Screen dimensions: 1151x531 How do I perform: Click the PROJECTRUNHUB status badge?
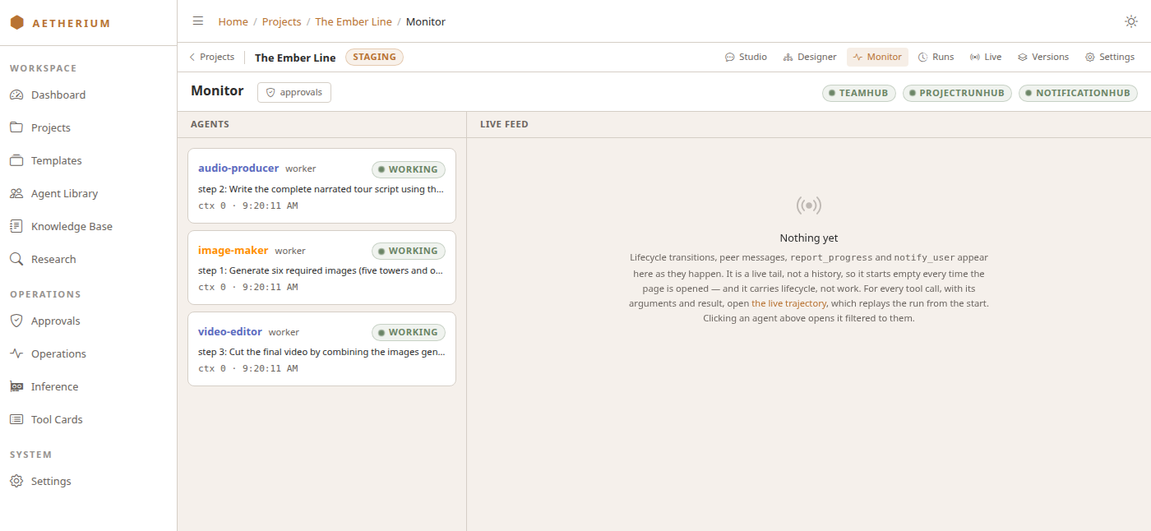coord(958,93)
